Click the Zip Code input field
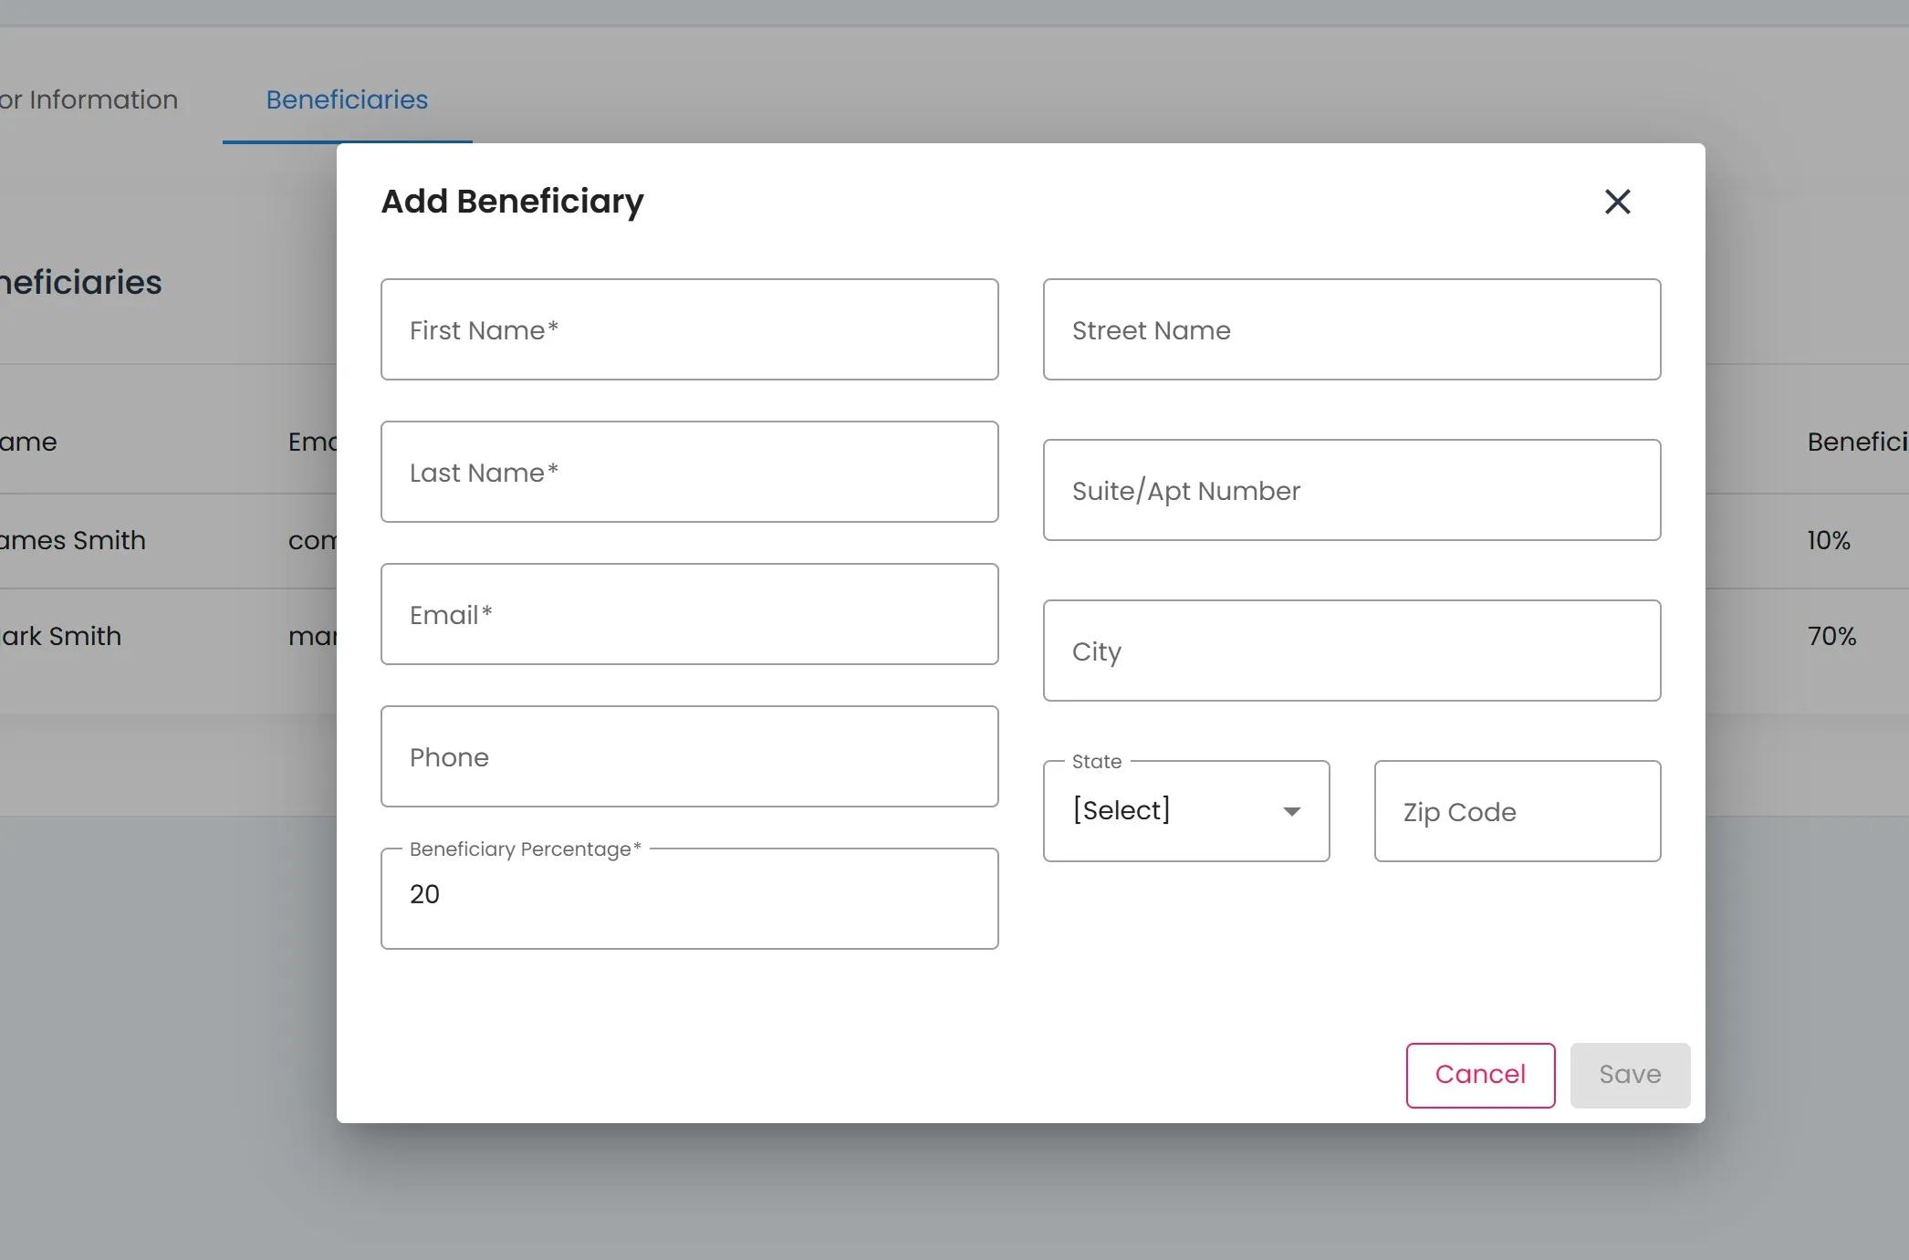The height and width of the screenshot is (1260, 1909). click(1517, 811)
